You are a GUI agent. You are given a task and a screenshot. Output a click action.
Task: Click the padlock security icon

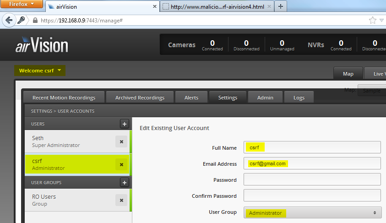coord(35,20)
